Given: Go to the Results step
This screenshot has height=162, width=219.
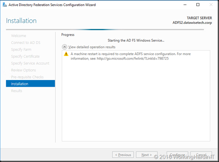Looking at the screenshot, I should click(17, 91).
